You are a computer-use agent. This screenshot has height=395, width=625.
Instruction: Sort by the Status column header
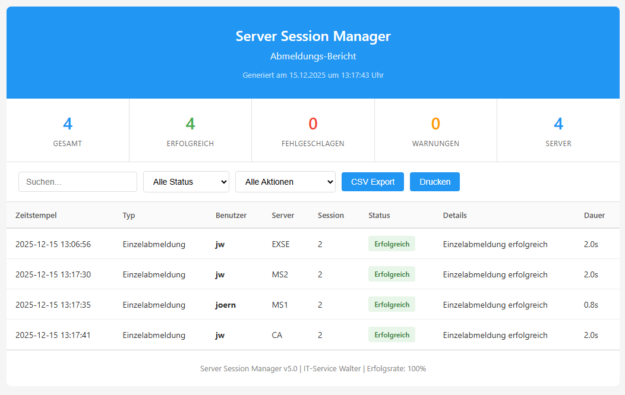[379, 215]
